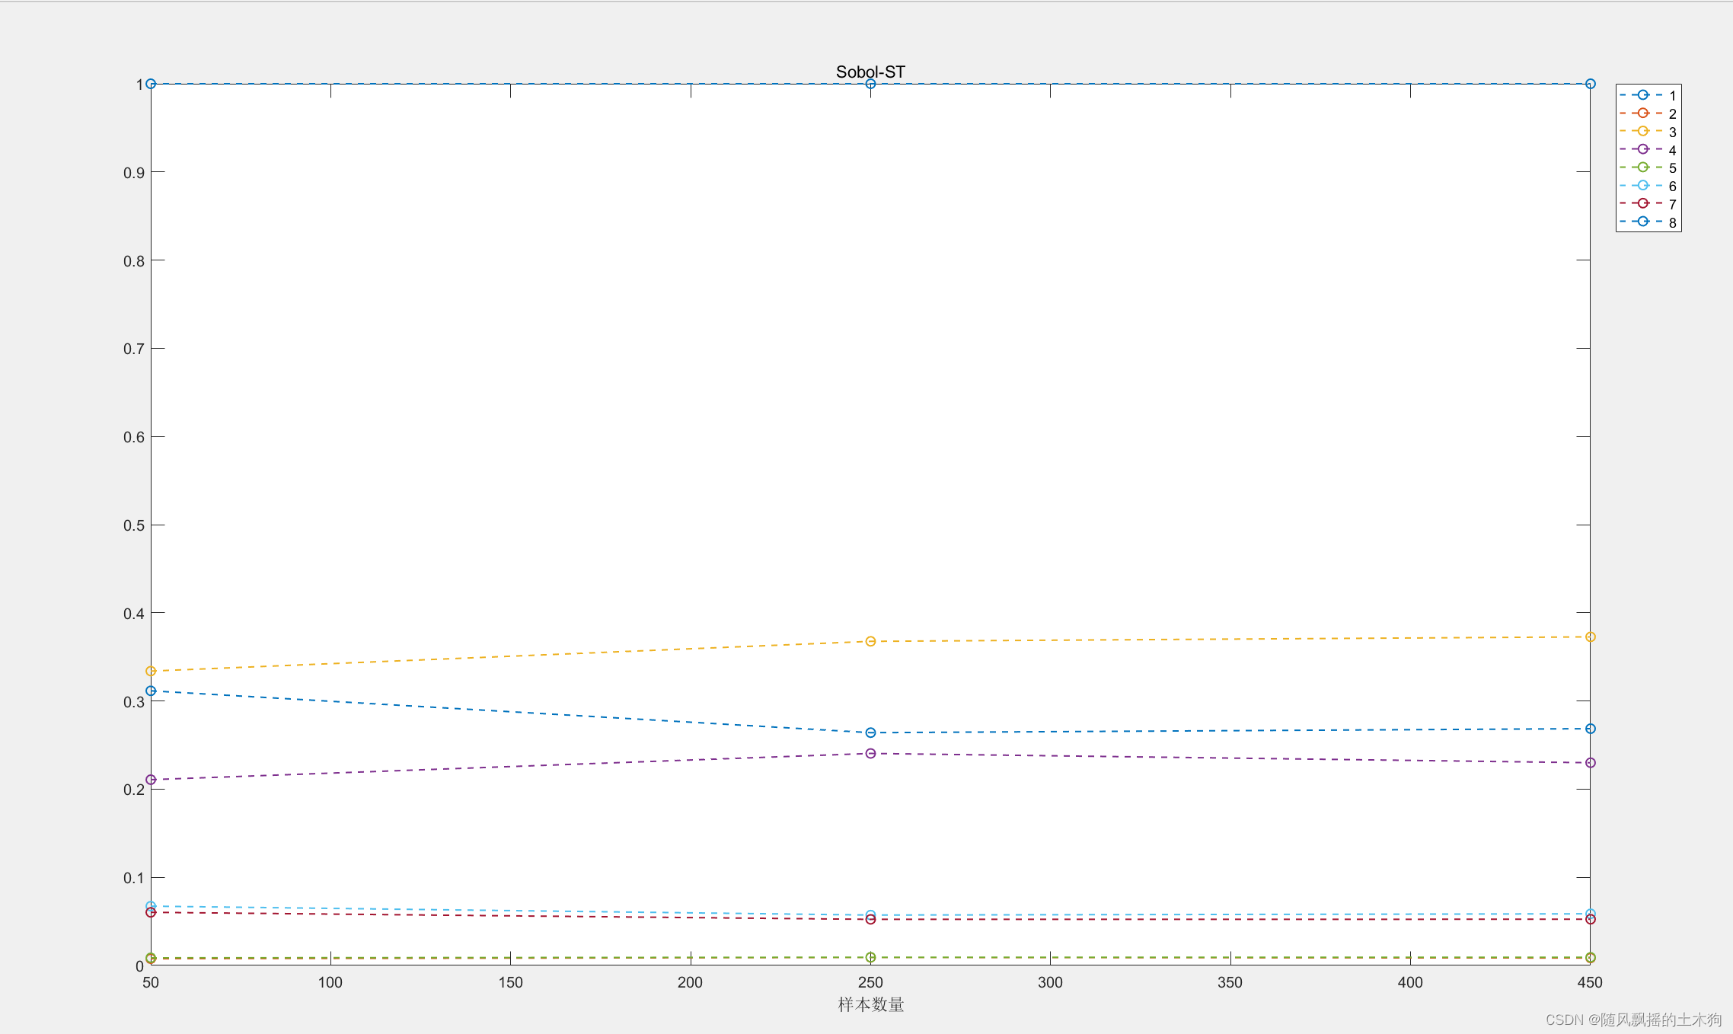Click the x-axis tick label 100
The width and height of the screenshot is (1733, 1034).
tap(330, 982)
